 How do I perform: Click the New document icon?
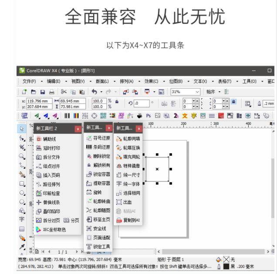pyautogui.click(x=24, y=92)
